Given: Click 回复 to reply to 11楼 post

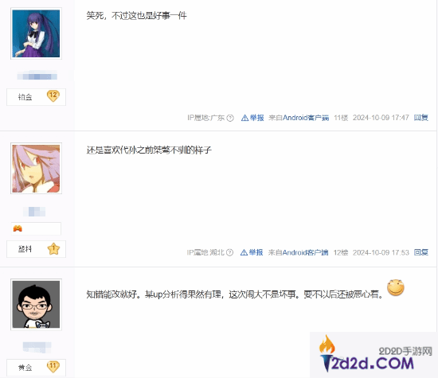Looking at the screenshot, I should click(x=421, y=118).
